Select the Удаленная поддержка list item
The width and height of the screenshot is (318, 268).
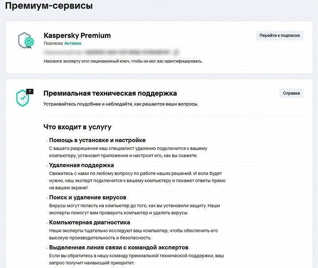pyautogui.click(x=81, y=165)
